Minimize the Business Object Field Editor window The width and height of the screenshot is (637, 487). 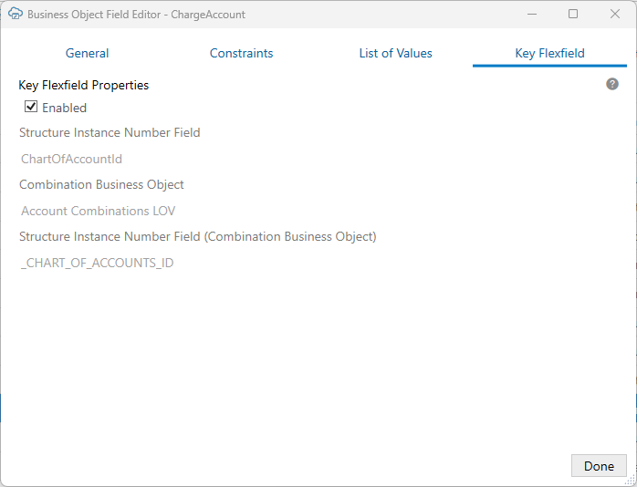(x=531, y=14)
